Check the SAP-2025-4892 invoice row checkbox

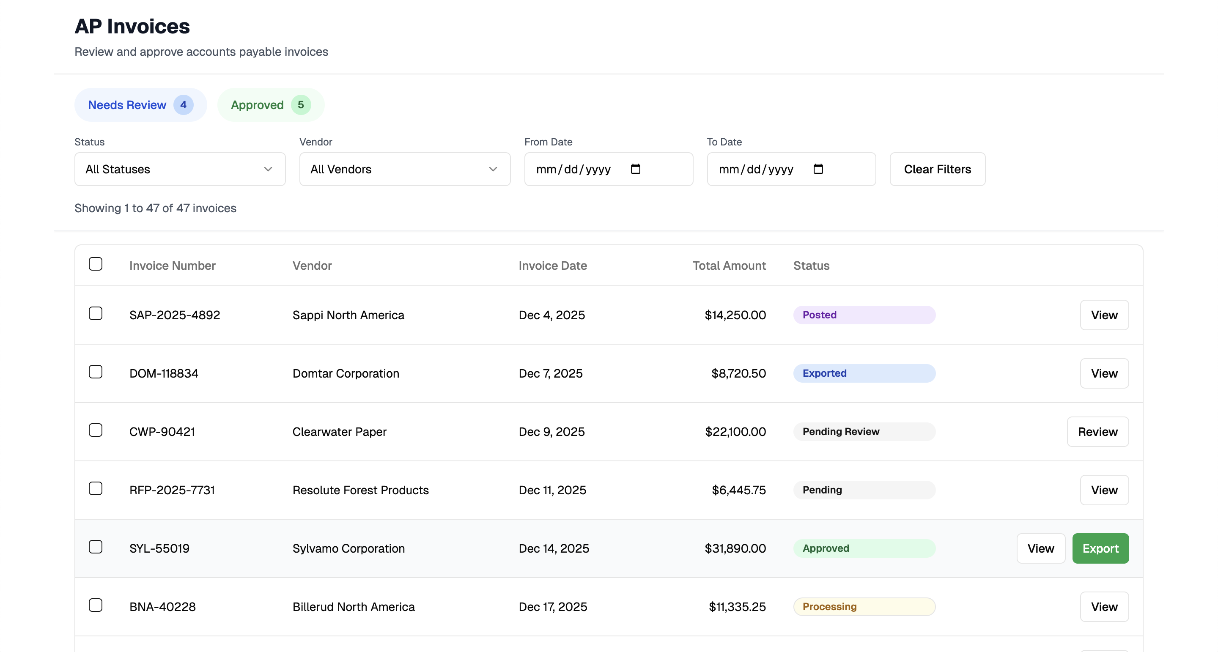point(96,313)
